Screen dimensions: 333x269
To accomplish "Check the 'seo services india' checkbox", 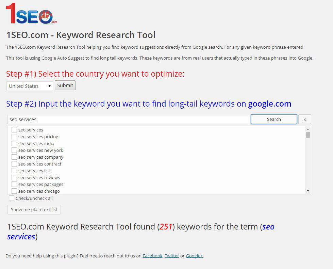I will click(x=14, y=143).
